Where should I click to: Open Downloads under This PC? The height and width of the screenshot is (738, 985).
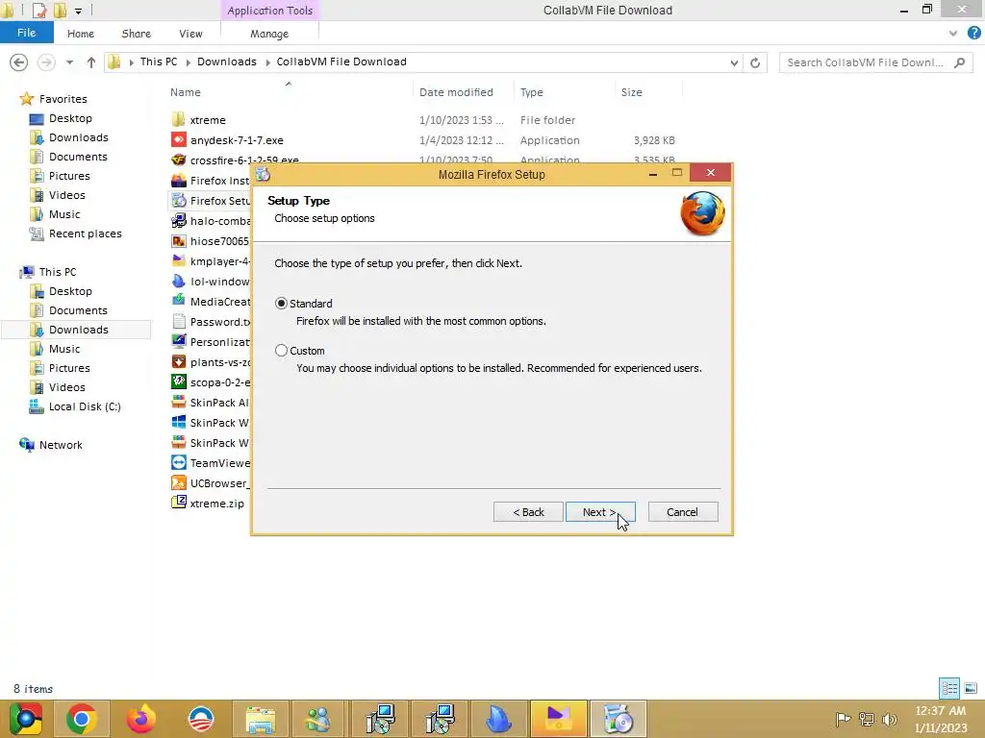click(79, 330)
